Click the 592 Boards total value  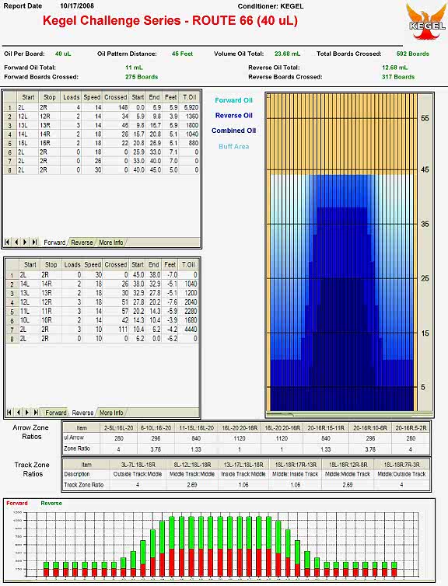click(413, 54)
